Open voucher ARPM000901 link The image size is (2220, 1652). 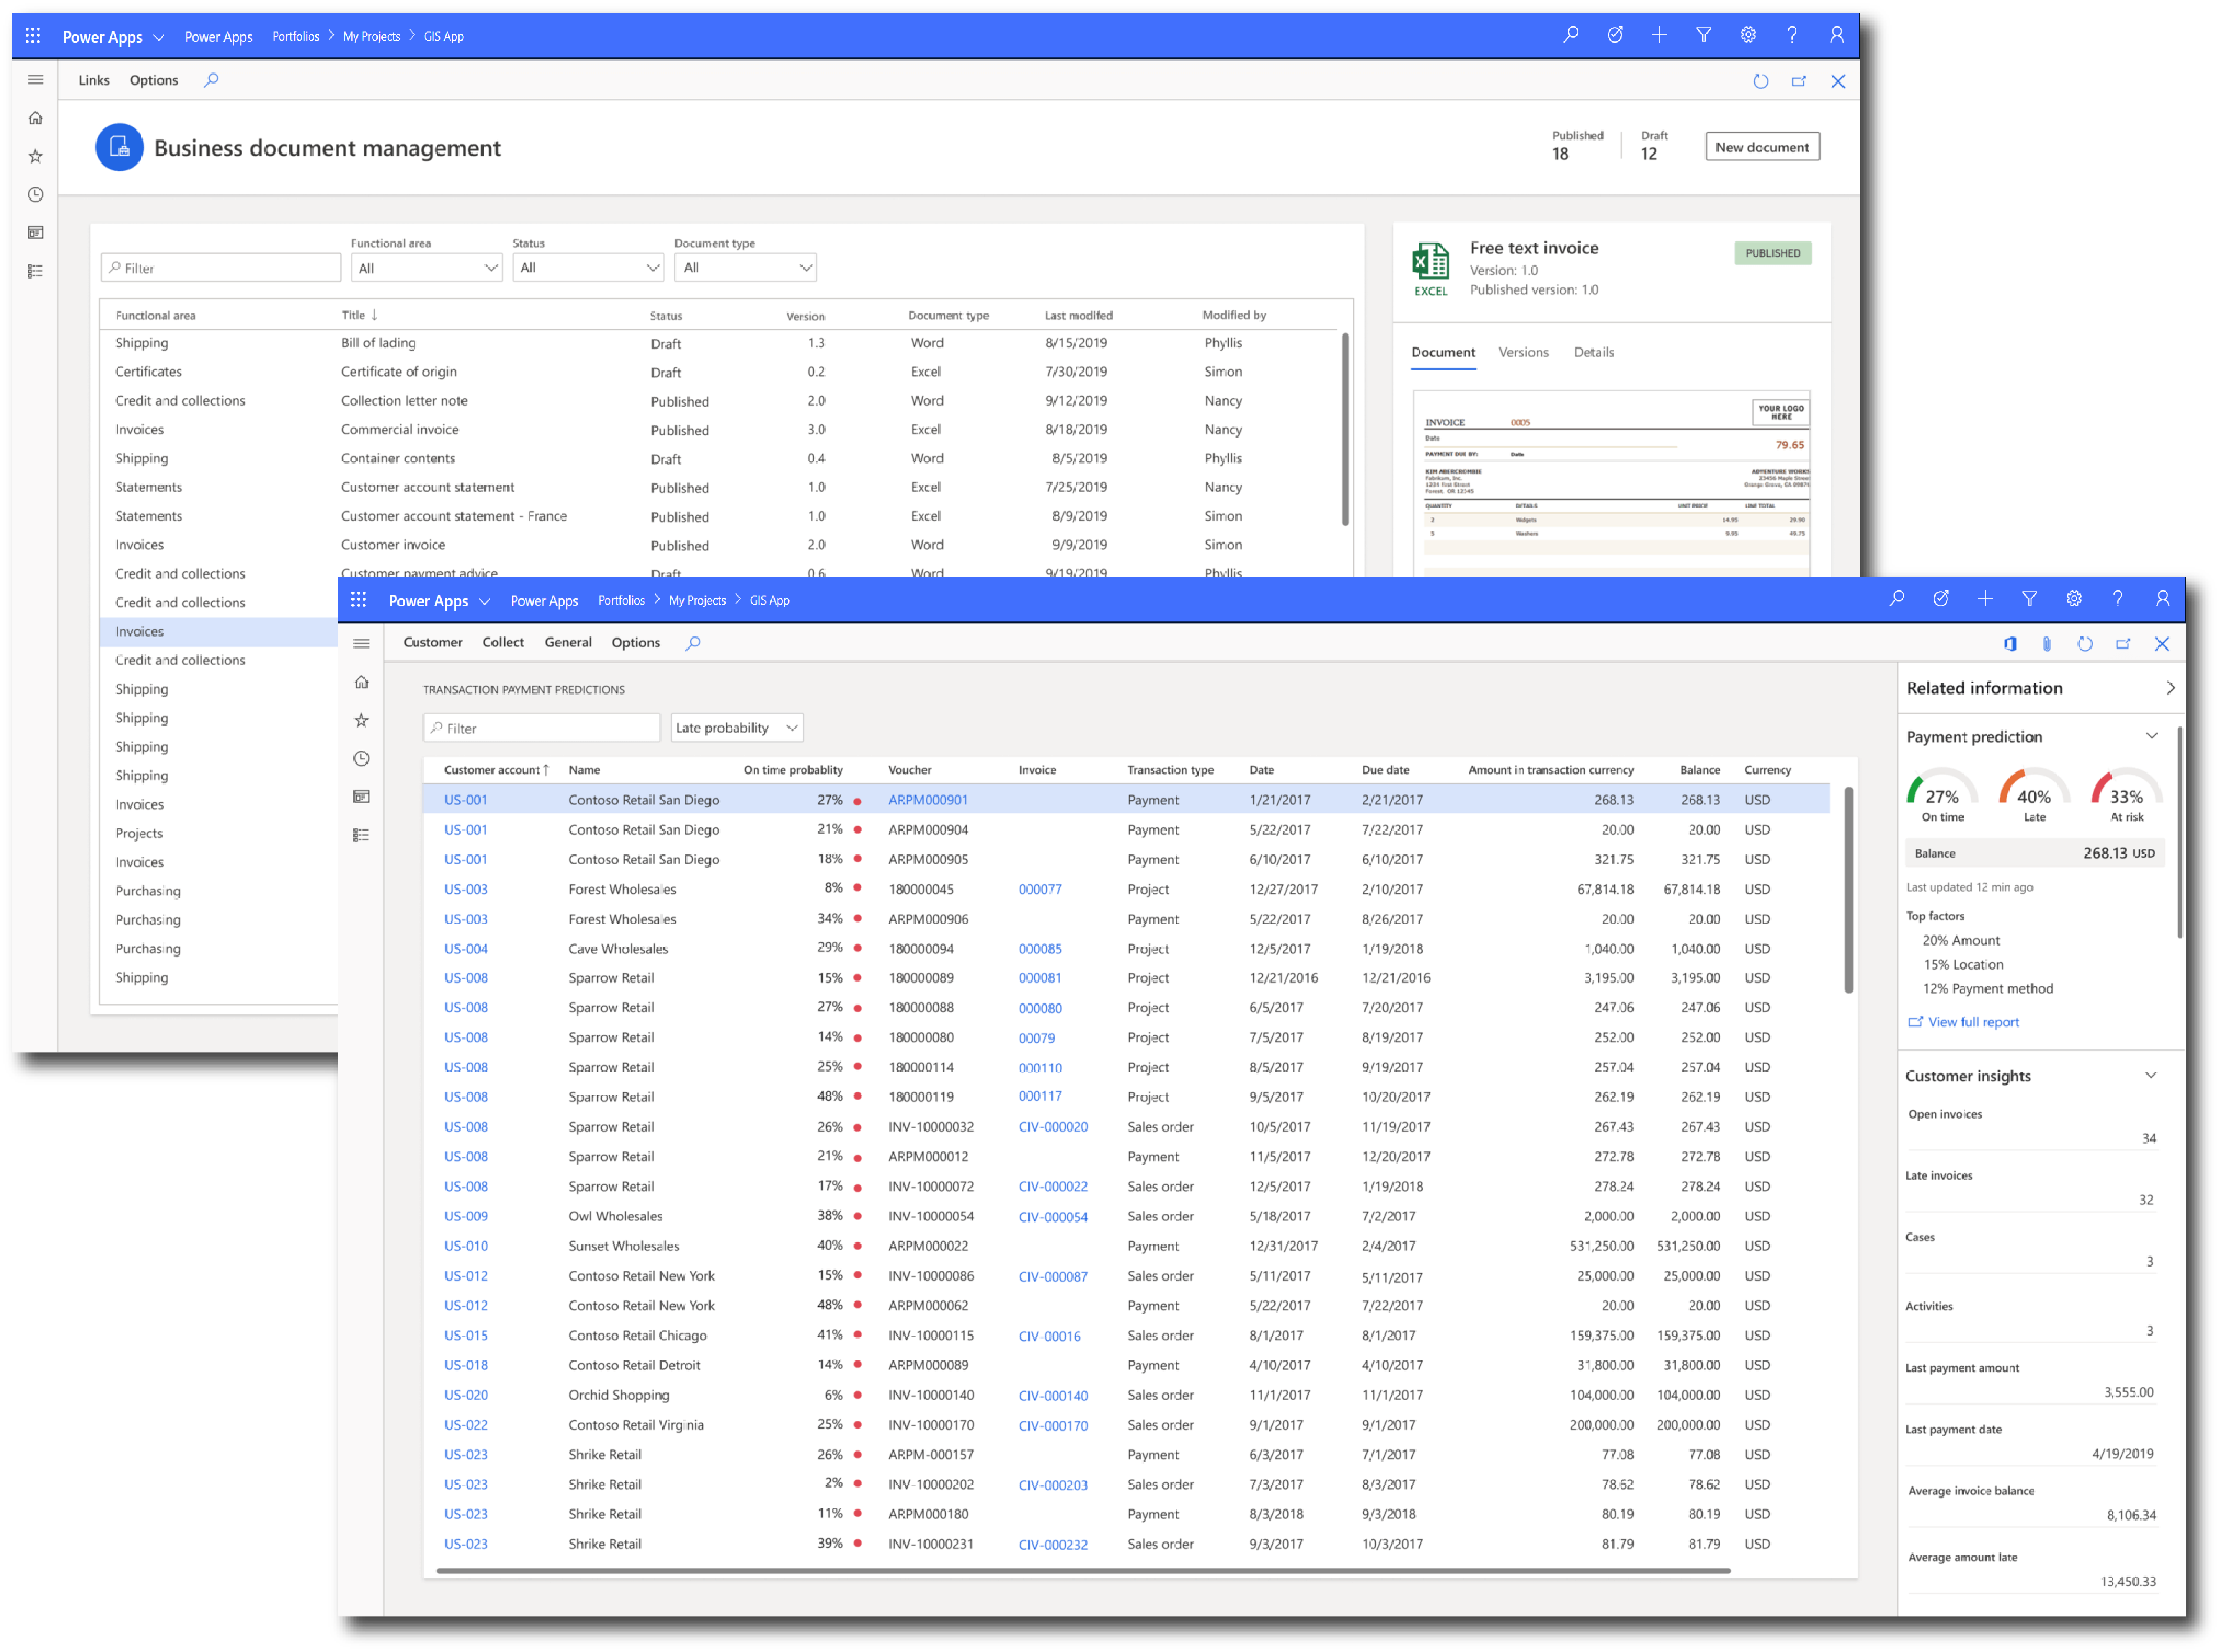[928, 800]
